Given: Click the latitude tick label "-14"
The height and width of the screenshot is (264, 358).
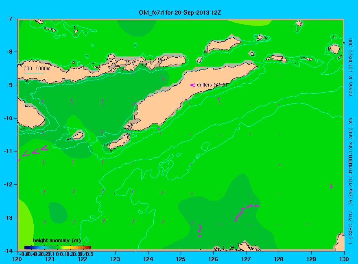Looking at the screenshot, I should [8, 251].
